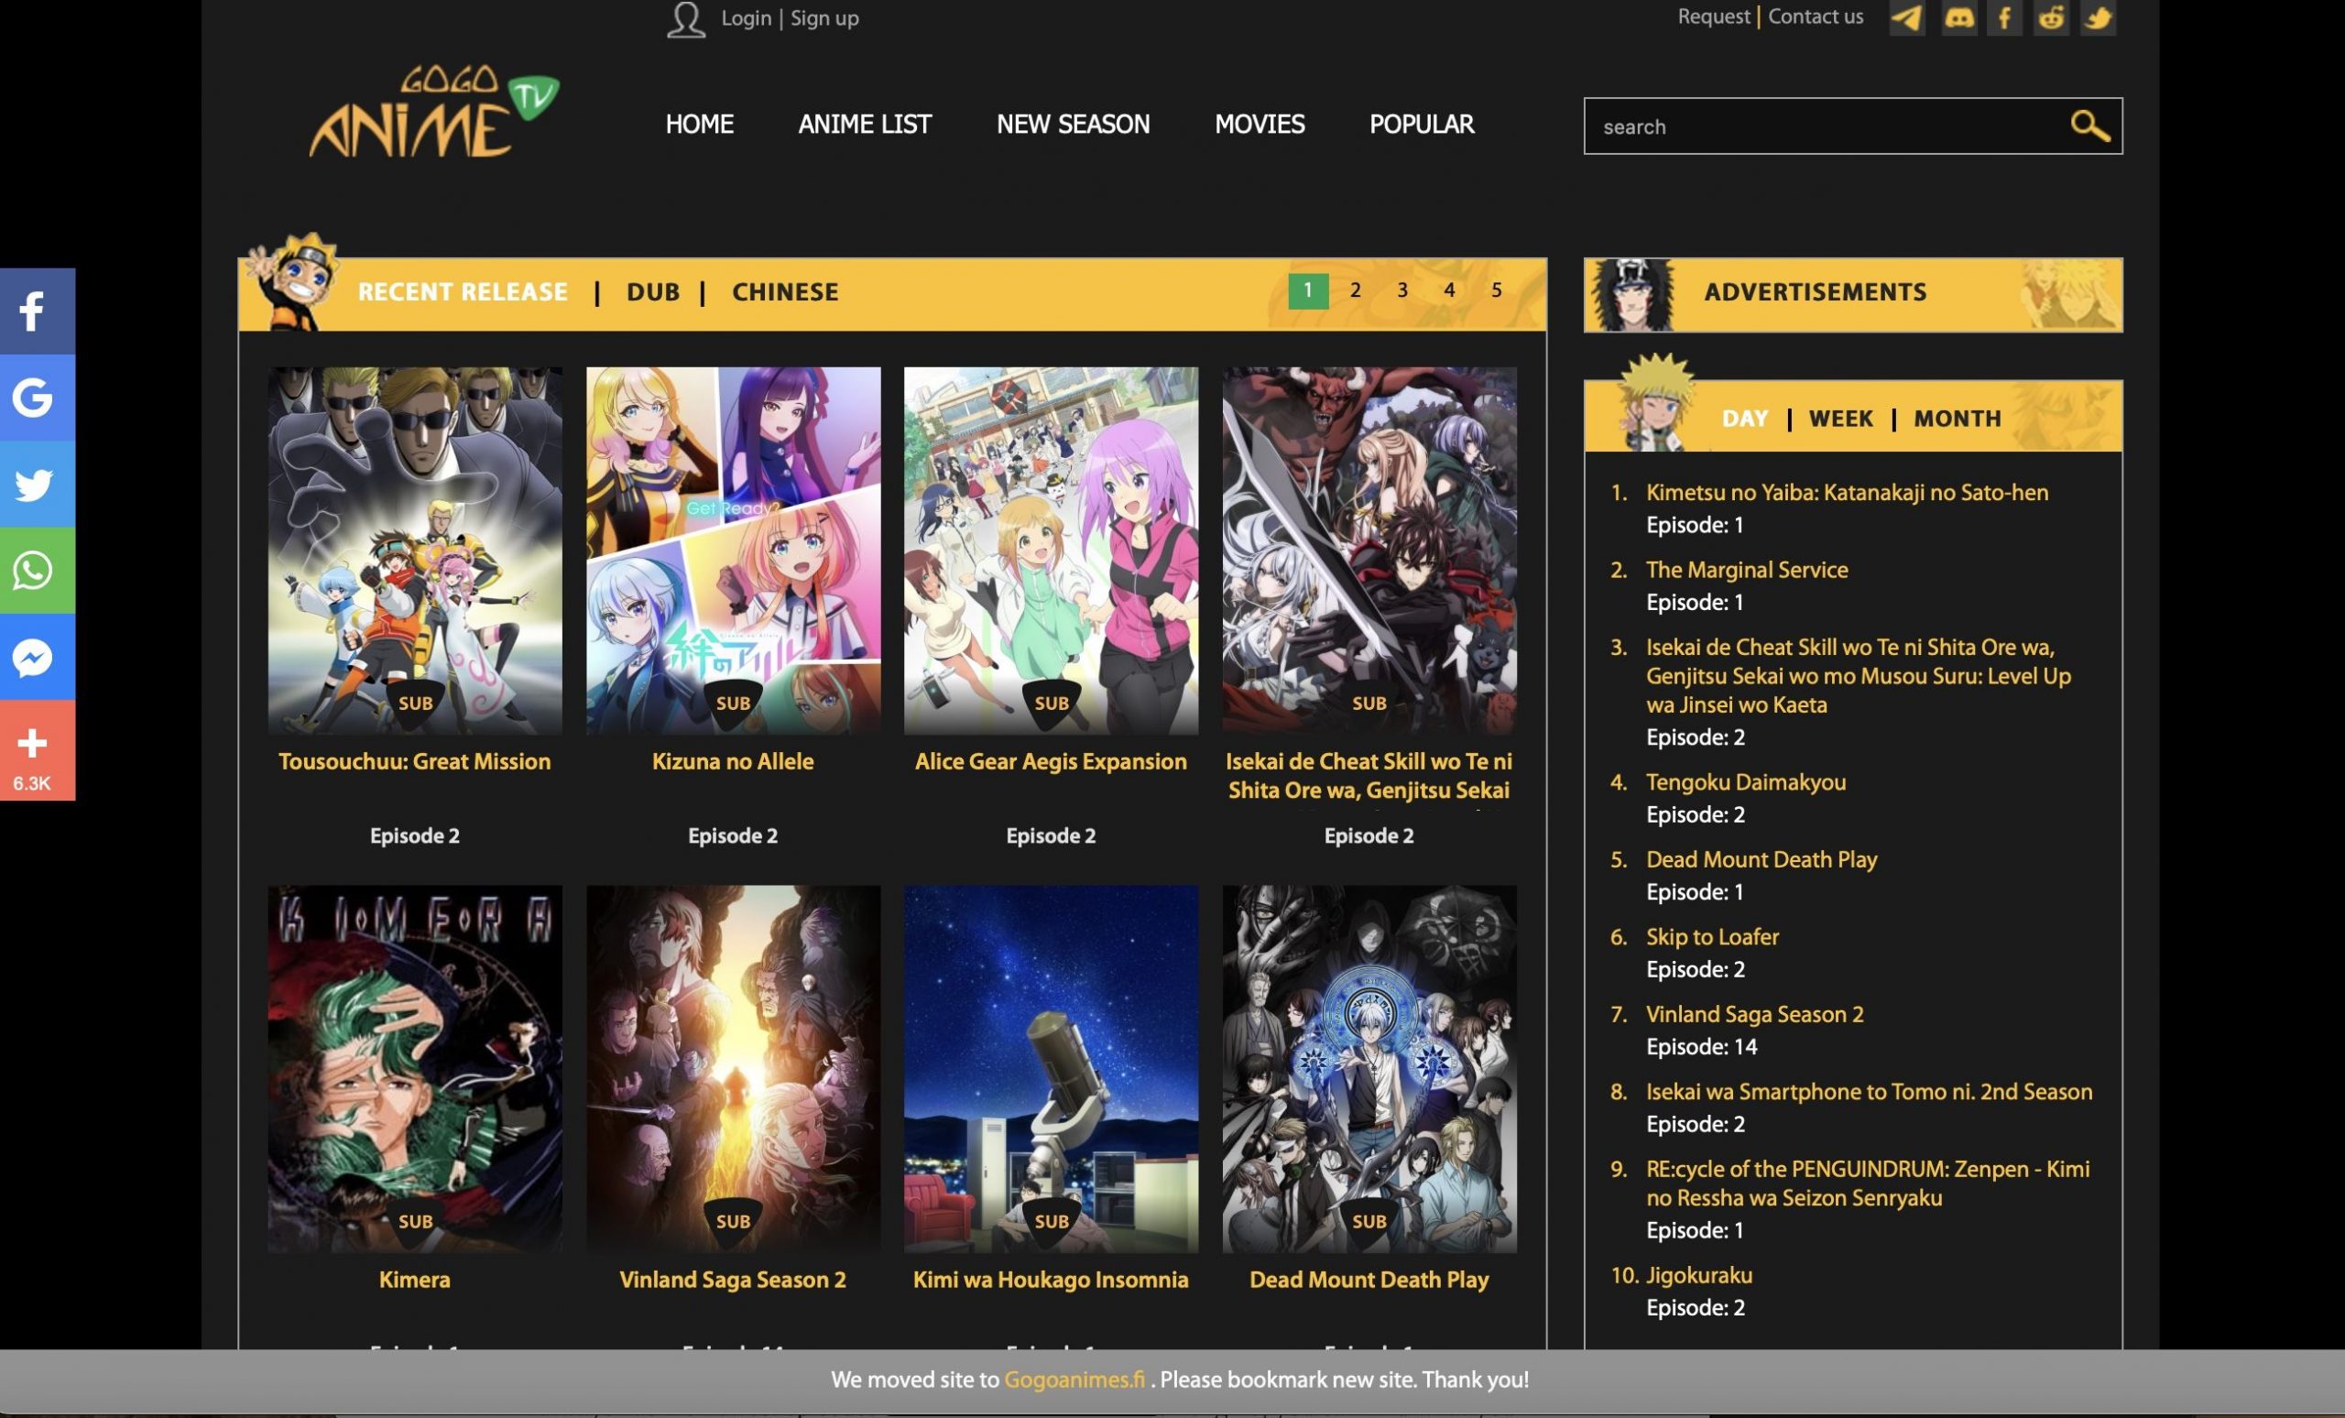The image size is (2345, 1418).
Task: Click the Sign up link
Action: pyautogui.click(x=824, y=16)
